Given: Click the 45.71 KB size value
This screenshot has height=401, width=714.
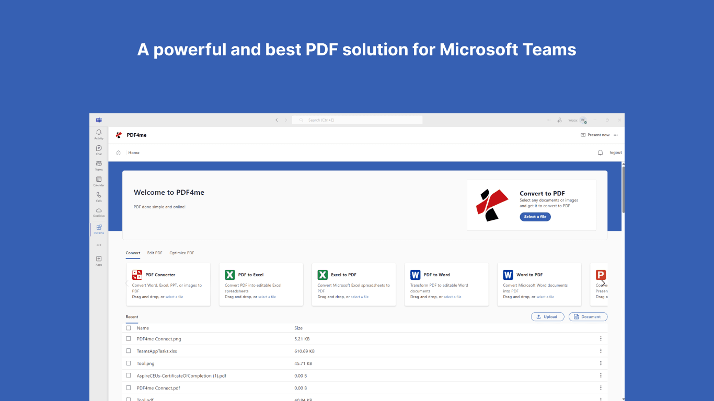Looking at the screenshot, I should [303, 363].
